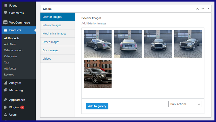Select the Exterior Images tab
The image size is (216, 122).
pos(58,17)
